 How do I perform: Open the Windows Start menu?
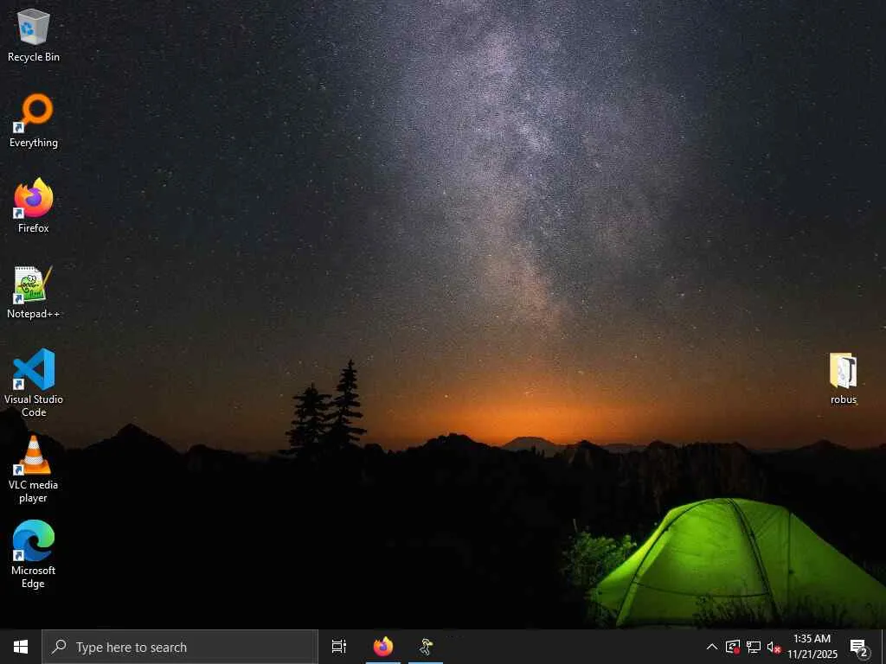(21, 647)
